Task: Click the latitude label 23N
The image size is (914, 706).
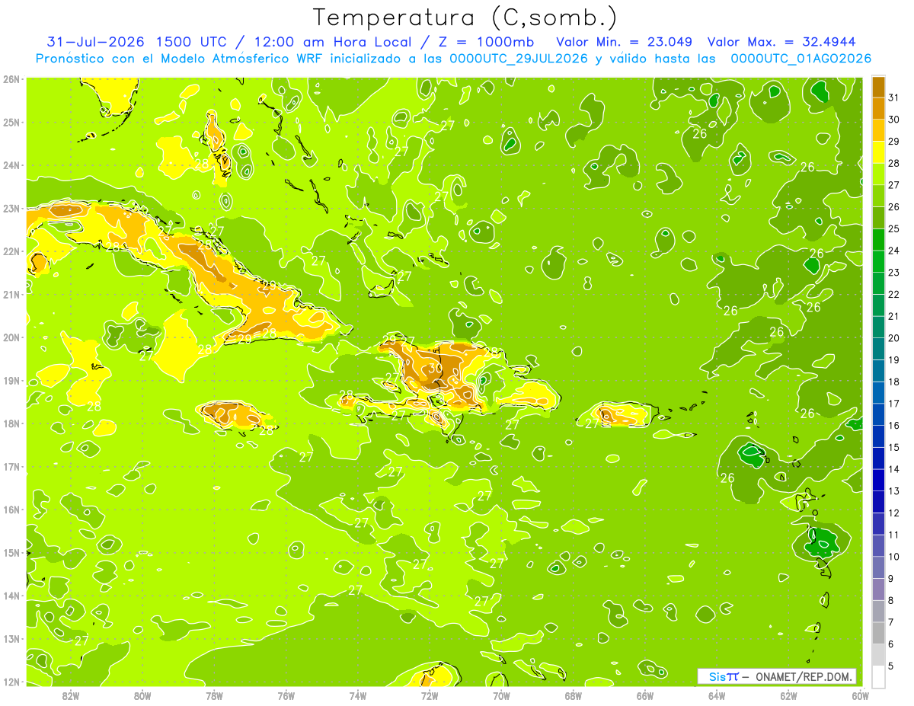Action: click(11, 208)
